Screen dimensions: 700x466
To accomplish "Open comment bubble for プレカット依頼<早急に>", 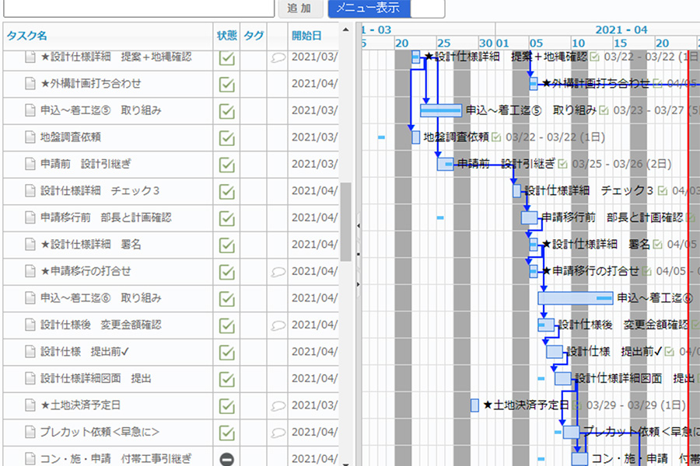I will click(x=278, y=433).
